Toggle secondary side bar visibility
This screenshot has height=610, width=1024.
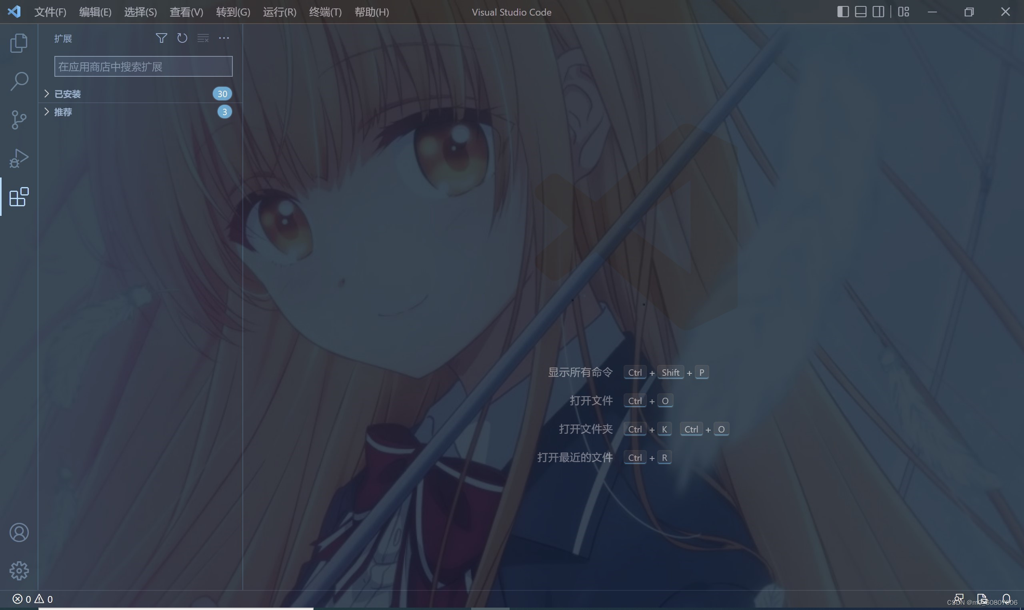(x=878, y=12)
